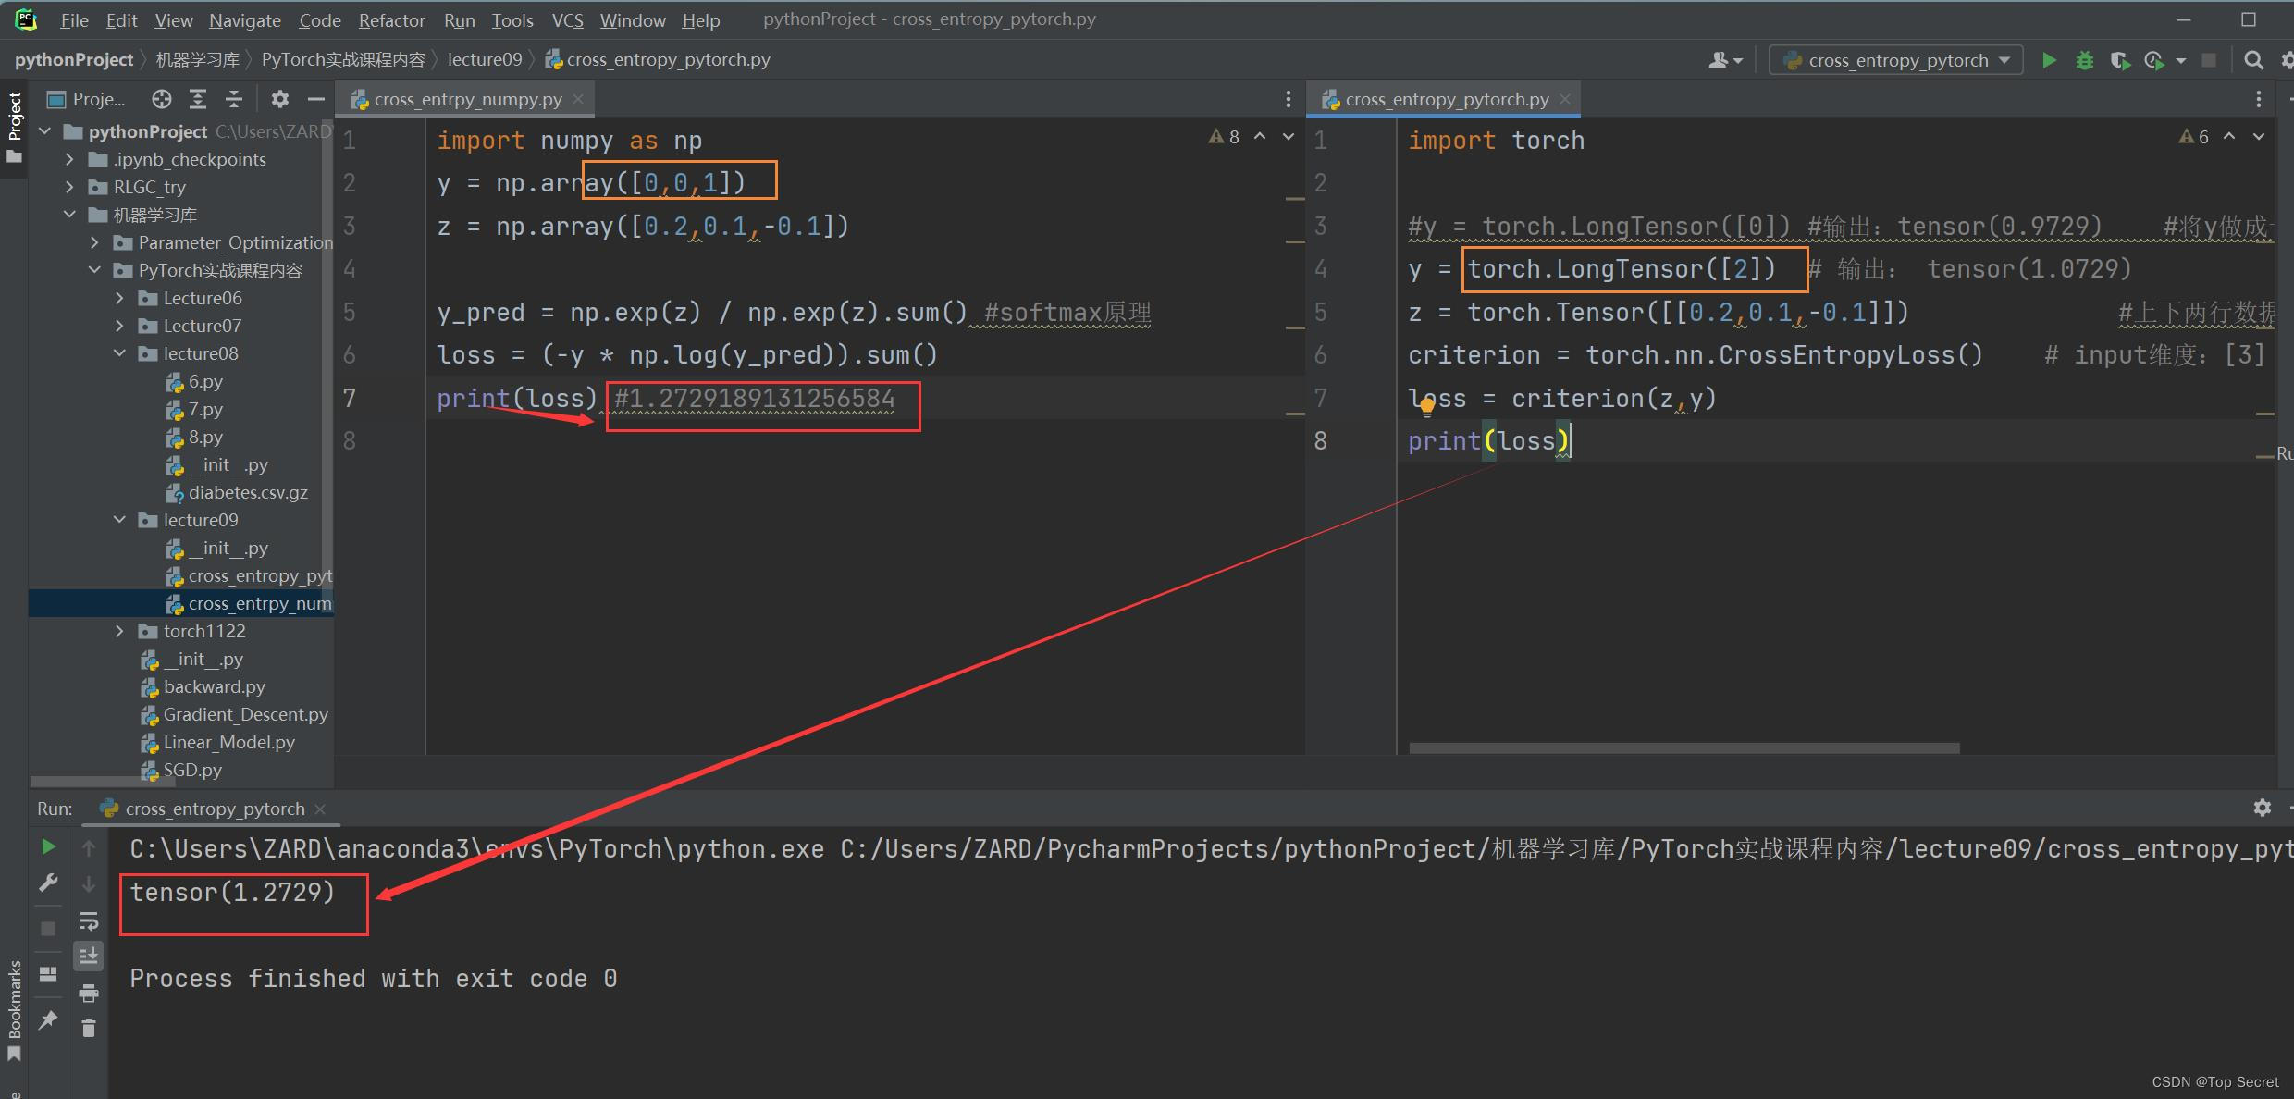The image size is (2294, 1099).
Task: Open backward.py in project tree
Action: coord(214,686)
